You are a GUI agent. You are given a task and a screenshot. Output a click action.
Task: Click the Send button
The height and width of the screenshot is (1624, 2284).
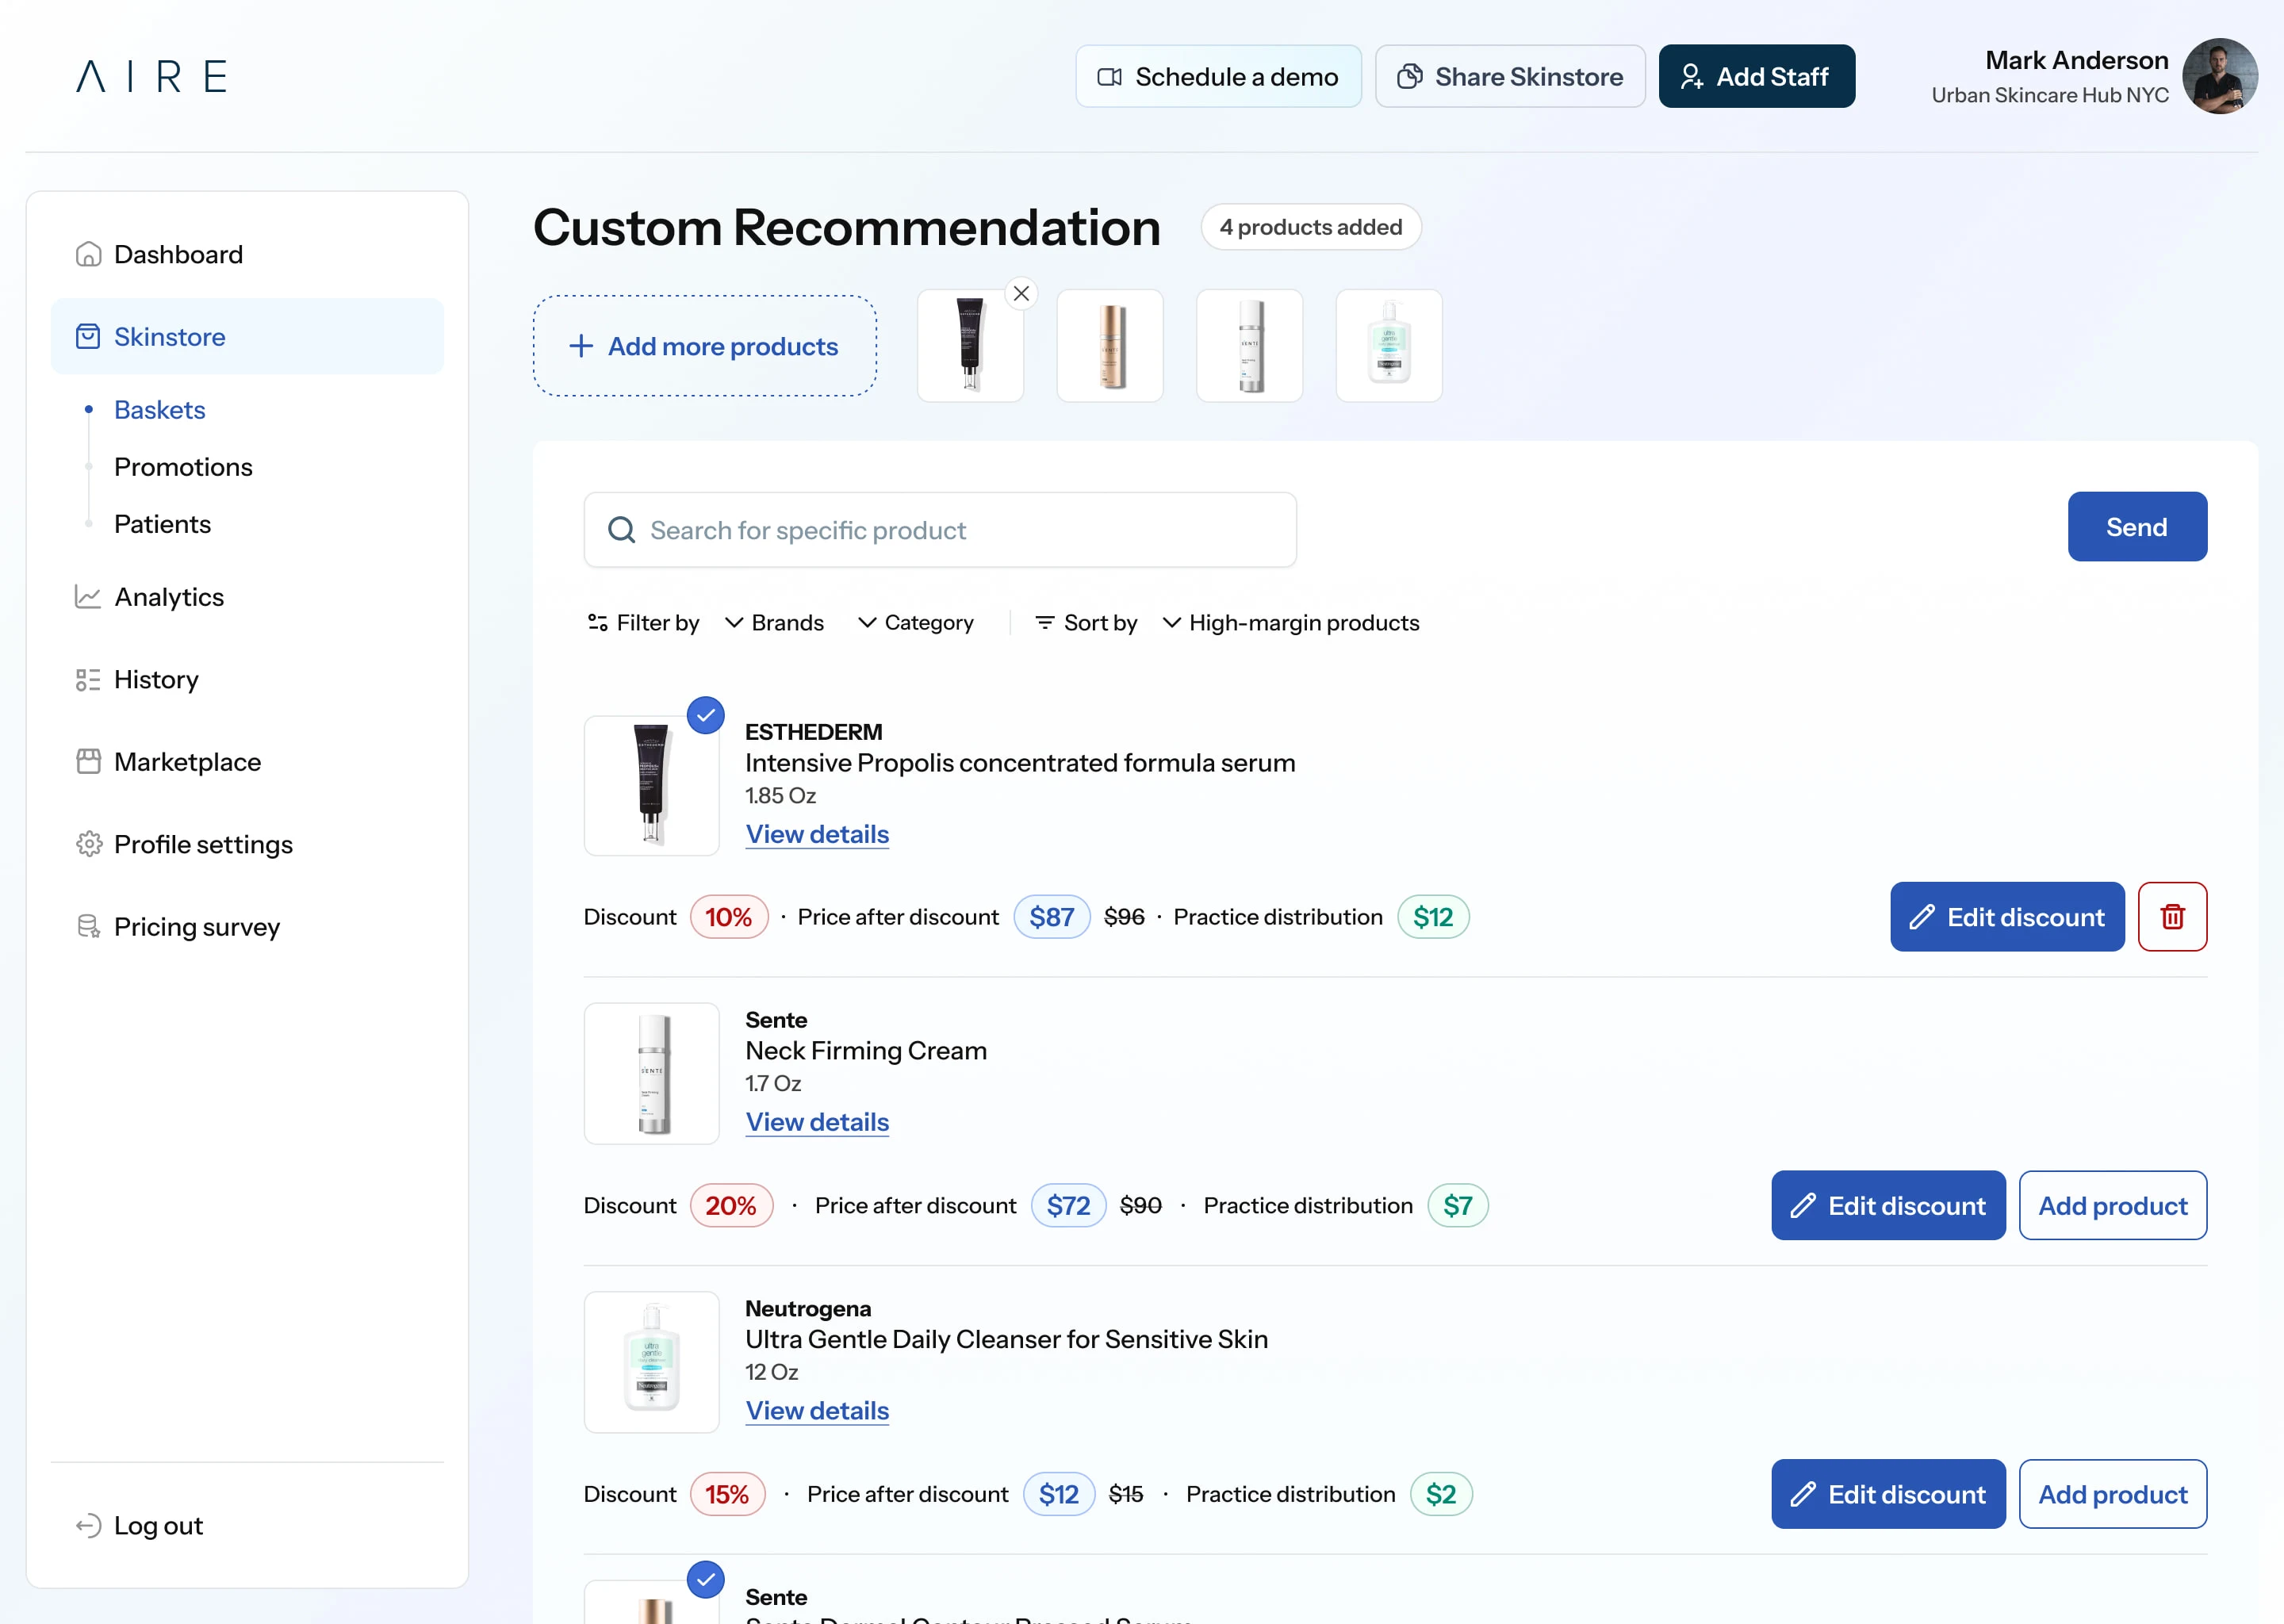coord(2137,527)
